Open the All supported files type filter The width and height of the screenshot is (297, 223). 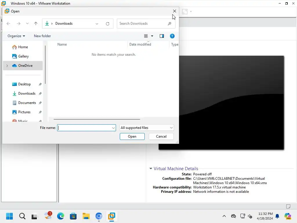(146, 128)
